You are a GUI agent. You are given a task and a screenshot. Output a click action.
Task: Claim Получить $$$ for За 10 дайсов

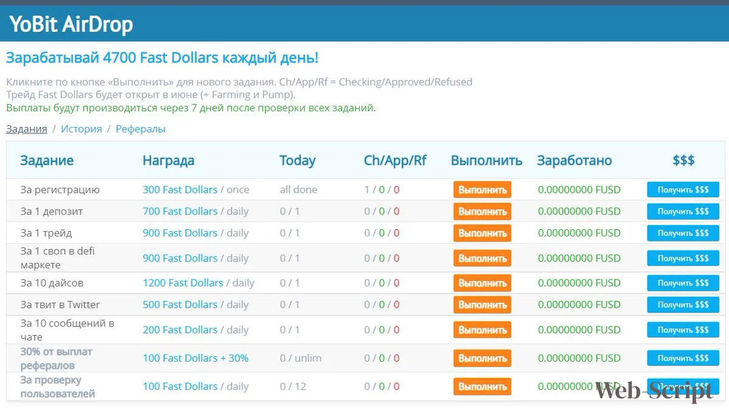[683, 283]
